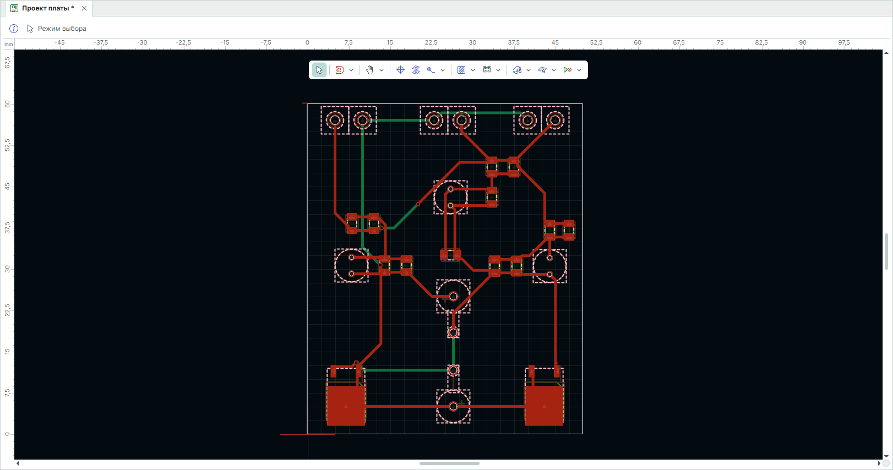Click the info icon near mode label
The width and height of the screenshot is (893, 470).
point(14,29)
